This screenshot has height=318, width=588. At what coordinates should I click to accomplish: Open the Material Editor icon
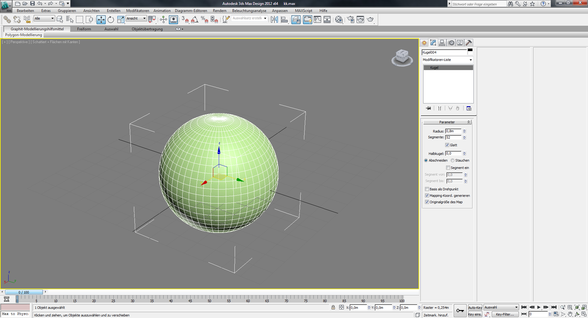(x=339, y=20)
